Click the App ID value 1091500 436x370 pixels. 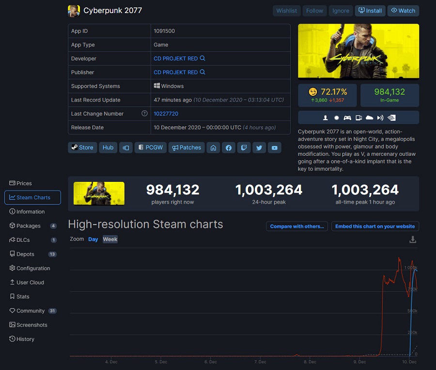pyautogui.click(x=164, y=31)
